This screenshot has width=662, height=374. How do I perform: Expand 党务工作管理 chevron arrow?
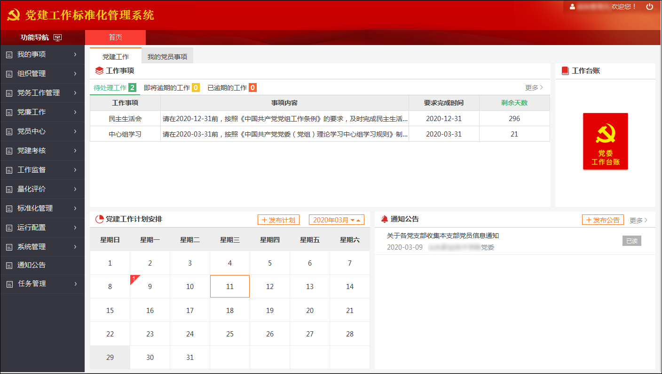(75, 93)
